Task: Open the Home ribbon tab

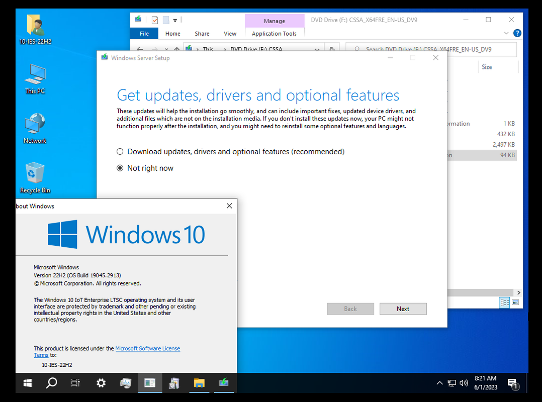Action: click(172, 34)
